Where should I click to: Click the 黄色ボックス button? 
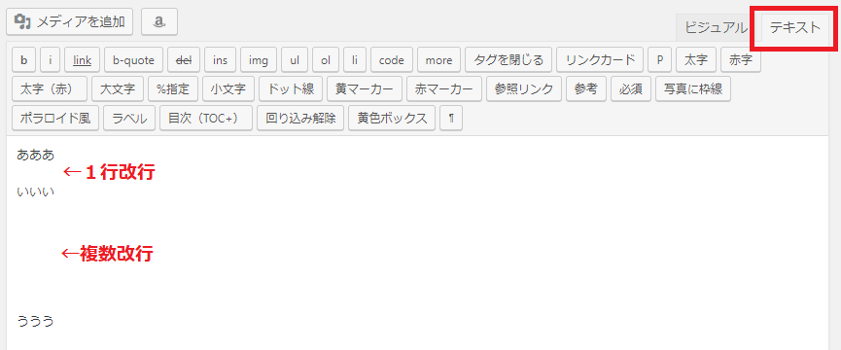[x=392, y=118]
